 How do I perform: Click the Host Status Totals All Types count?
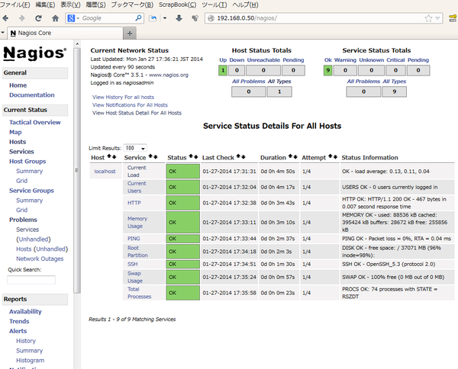coord(279,91)
